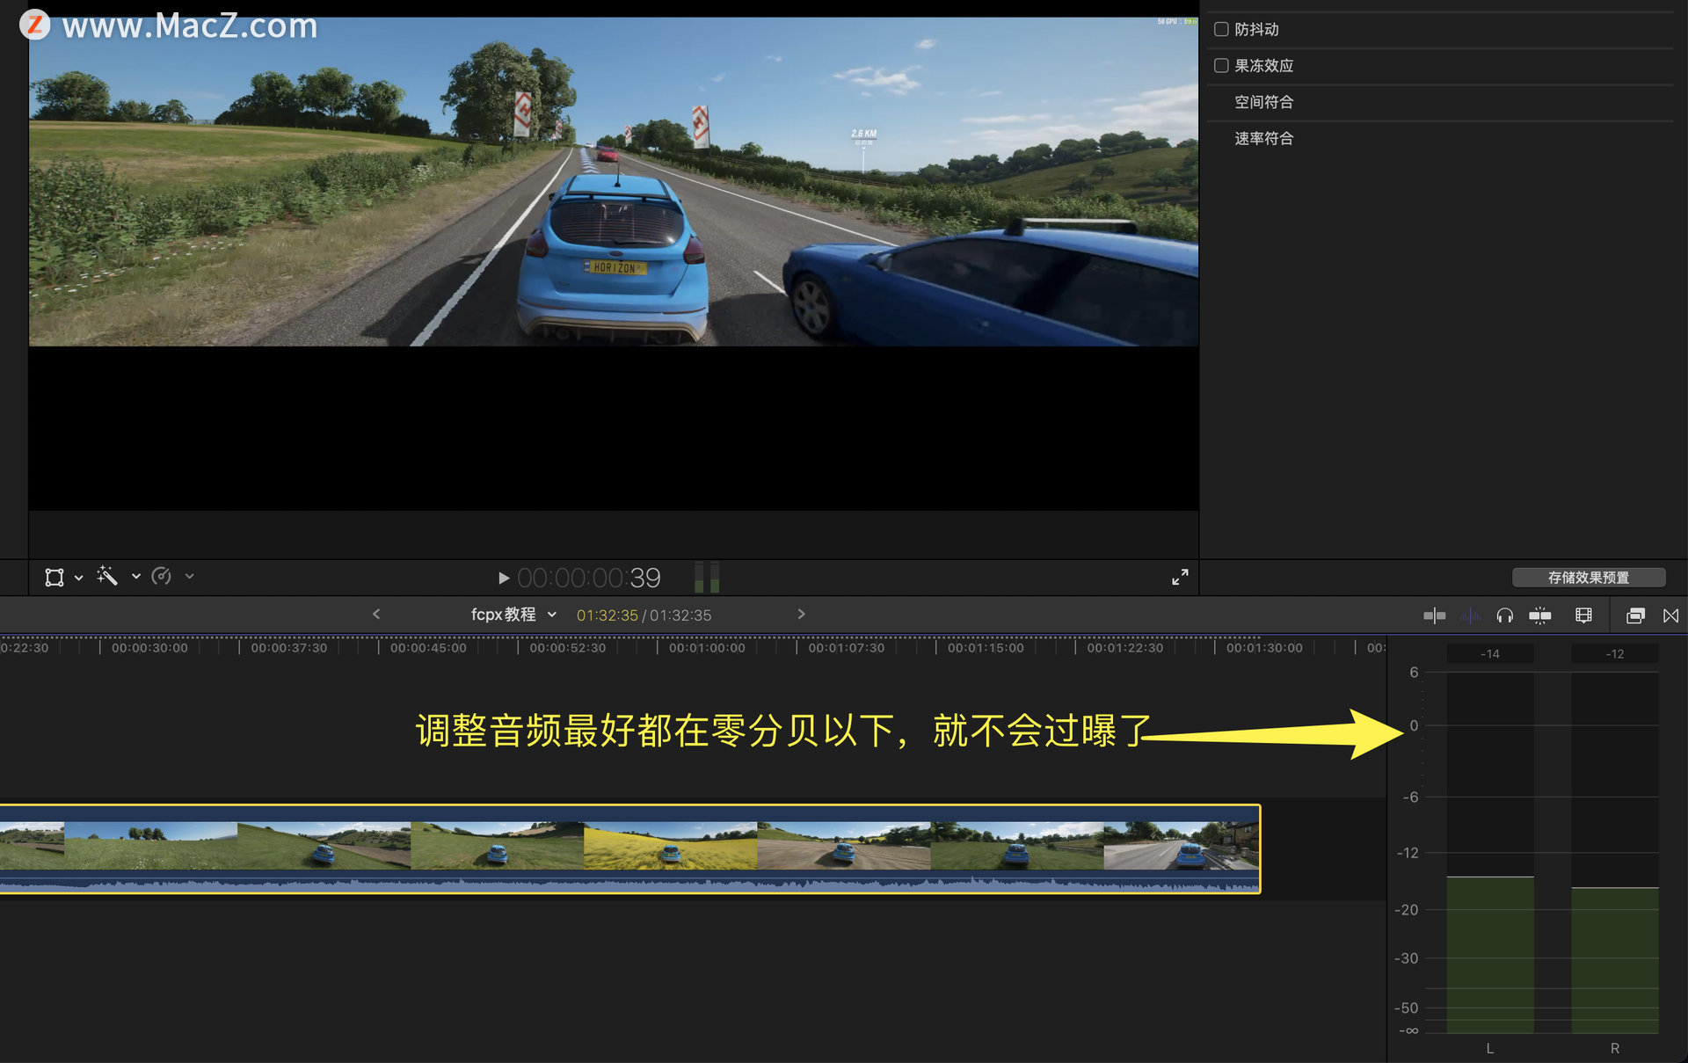Click the 存储效果预置 button

tap(1589, 577)
